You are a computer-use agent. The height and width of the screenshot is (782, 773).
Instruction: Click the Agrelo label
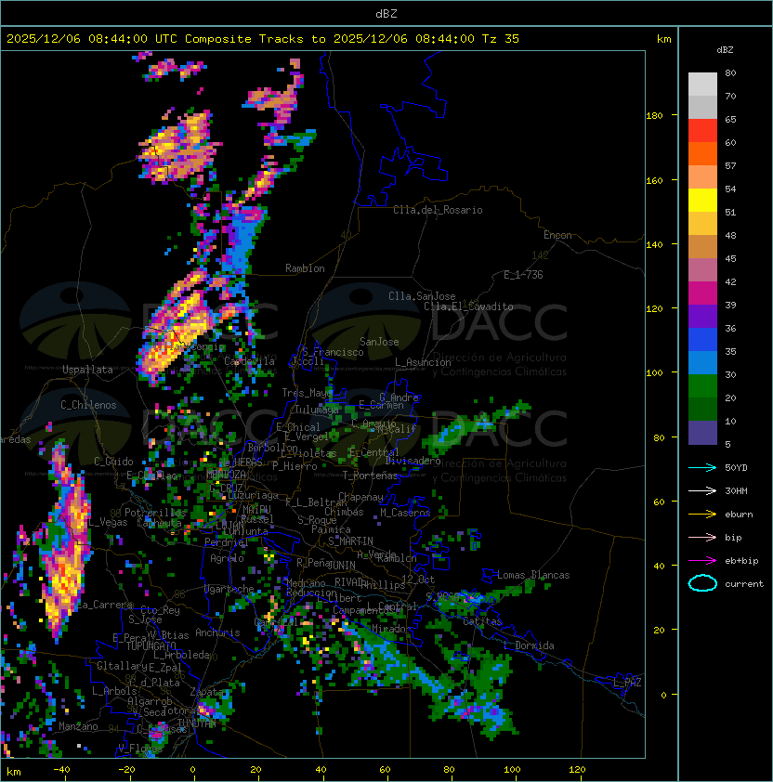(x=227, y=558)
